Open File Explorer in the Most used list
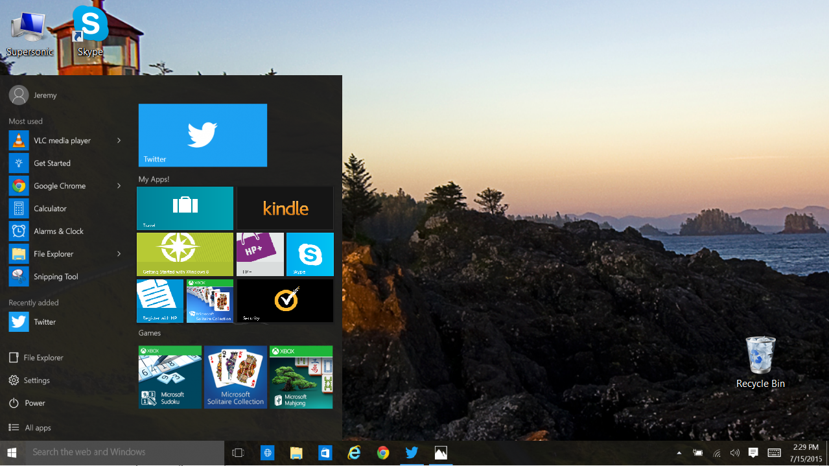 (65, 254)
